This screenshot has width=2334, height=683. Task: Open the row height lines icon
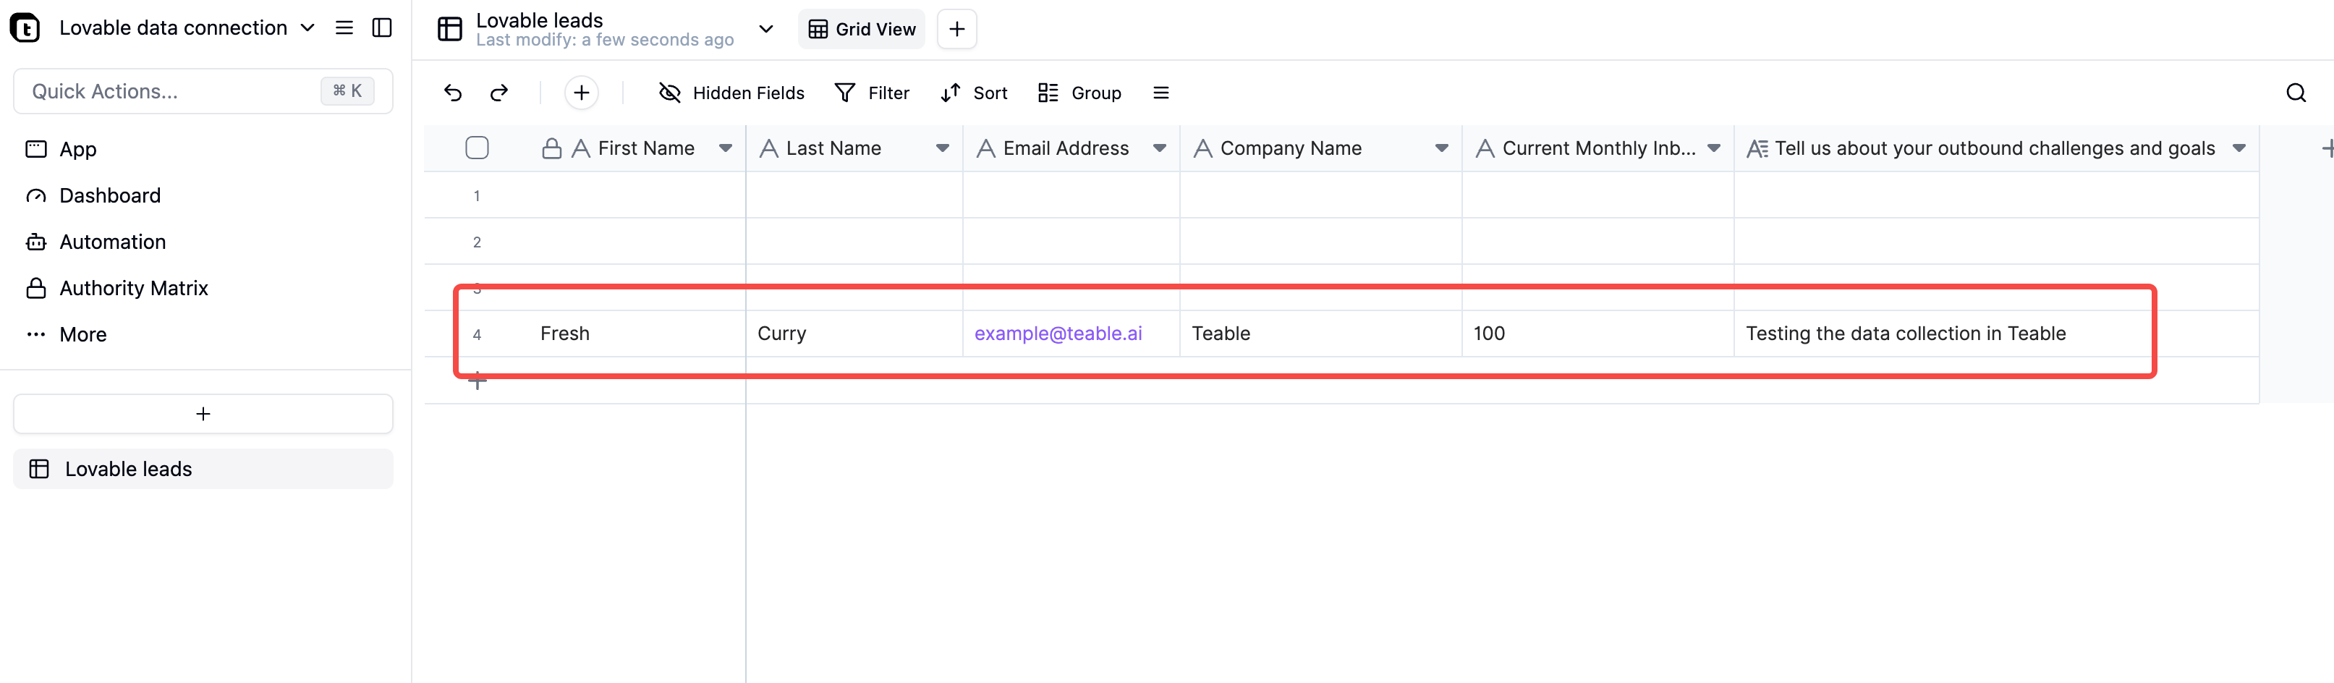[1160, 93]
